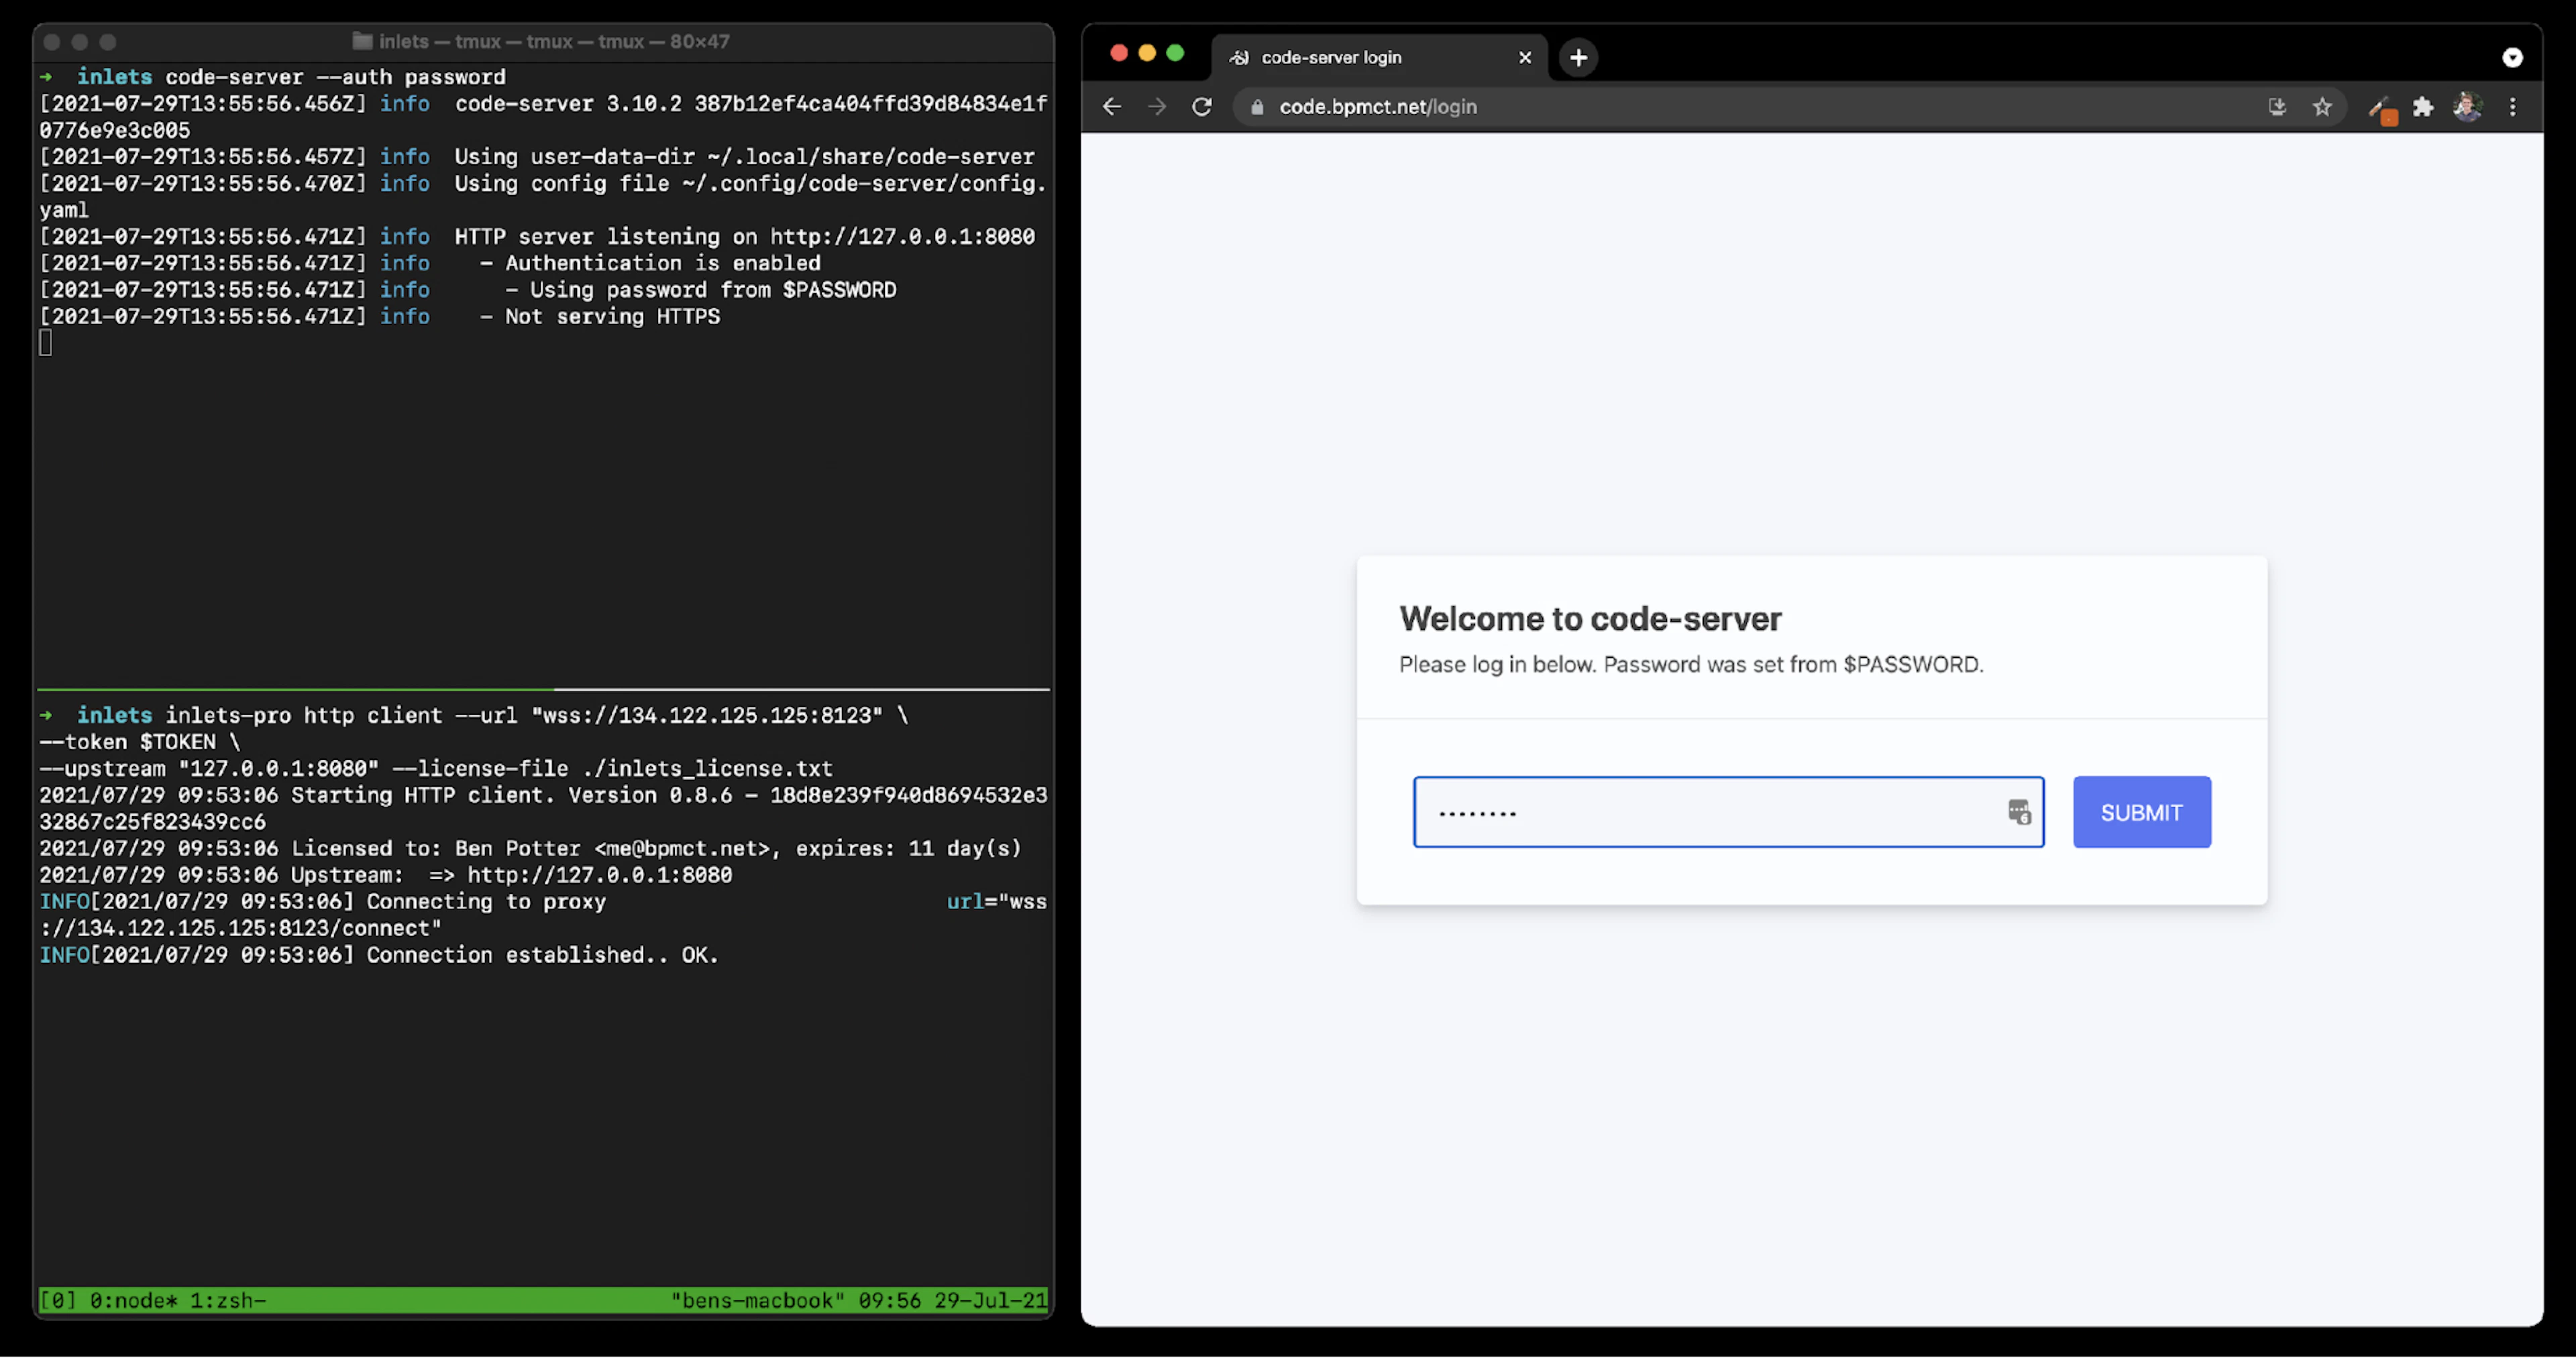
Task: Open Chrome three-dot menu
Action: coord(2513,107)
